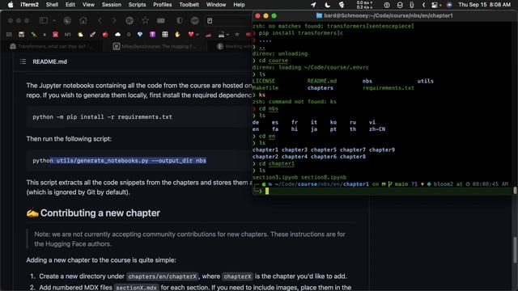The width and height of the screenshot is (518, 291).
Task: Click the highlighted generate_notebooks.py command
Action: click(x=128, y=161)
